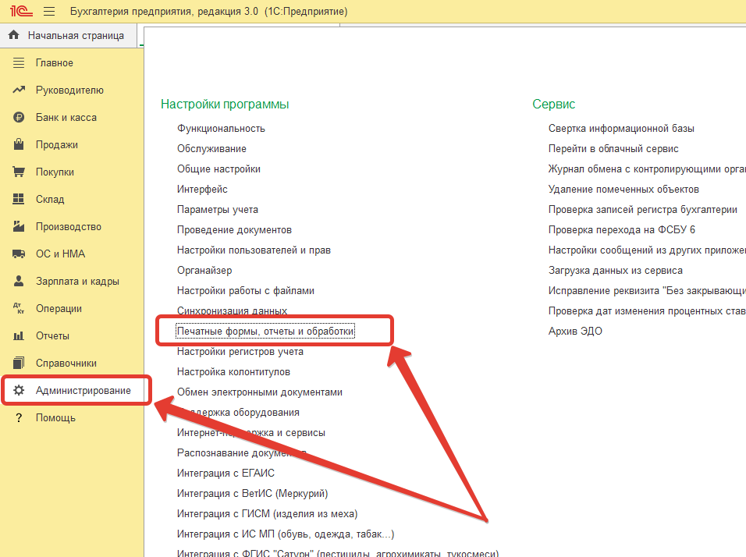Open Обмен электронными документами
Screen dimensions: 746x557
(x=260, y=392)
